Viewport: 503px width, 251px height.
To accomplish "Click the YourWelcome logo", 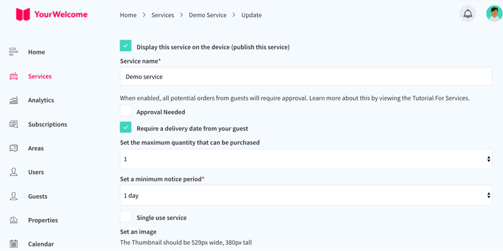I will 52,14.
